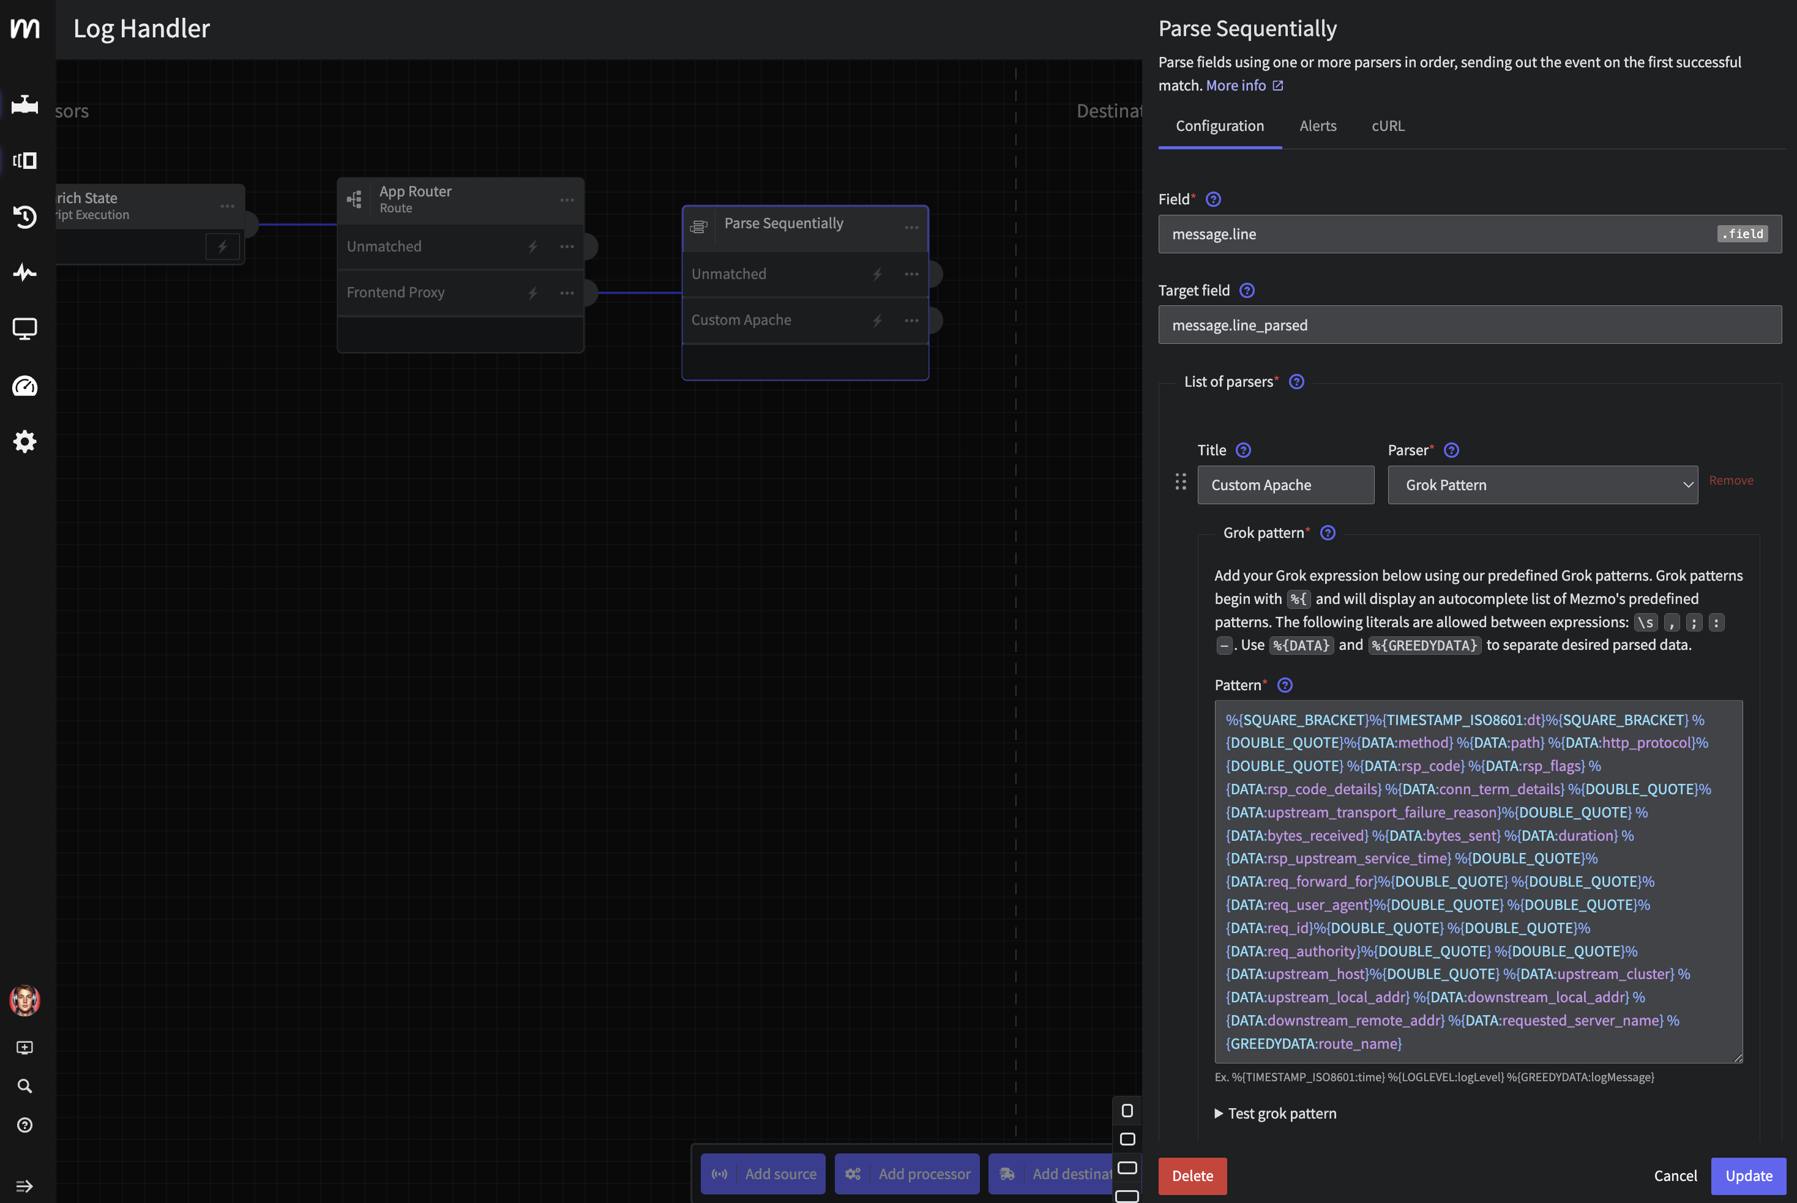The height and width of the screenshot is (1203, 1797).
Task: Click the Mezmo logo at top left
Action: point(25,29)
